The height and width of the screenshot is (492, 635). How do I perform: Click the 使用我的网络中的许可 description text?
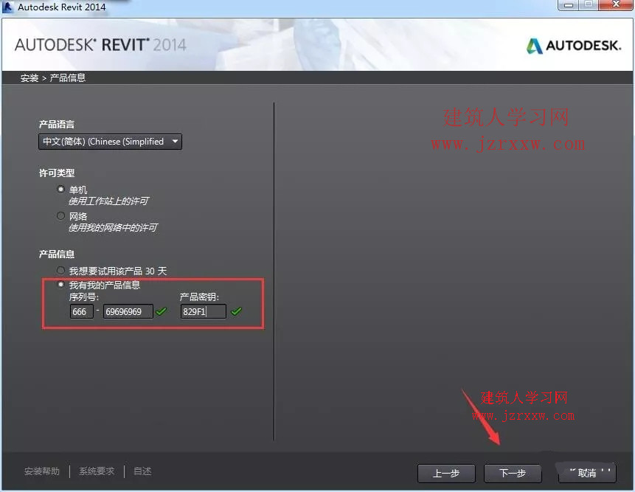point(113,228)
